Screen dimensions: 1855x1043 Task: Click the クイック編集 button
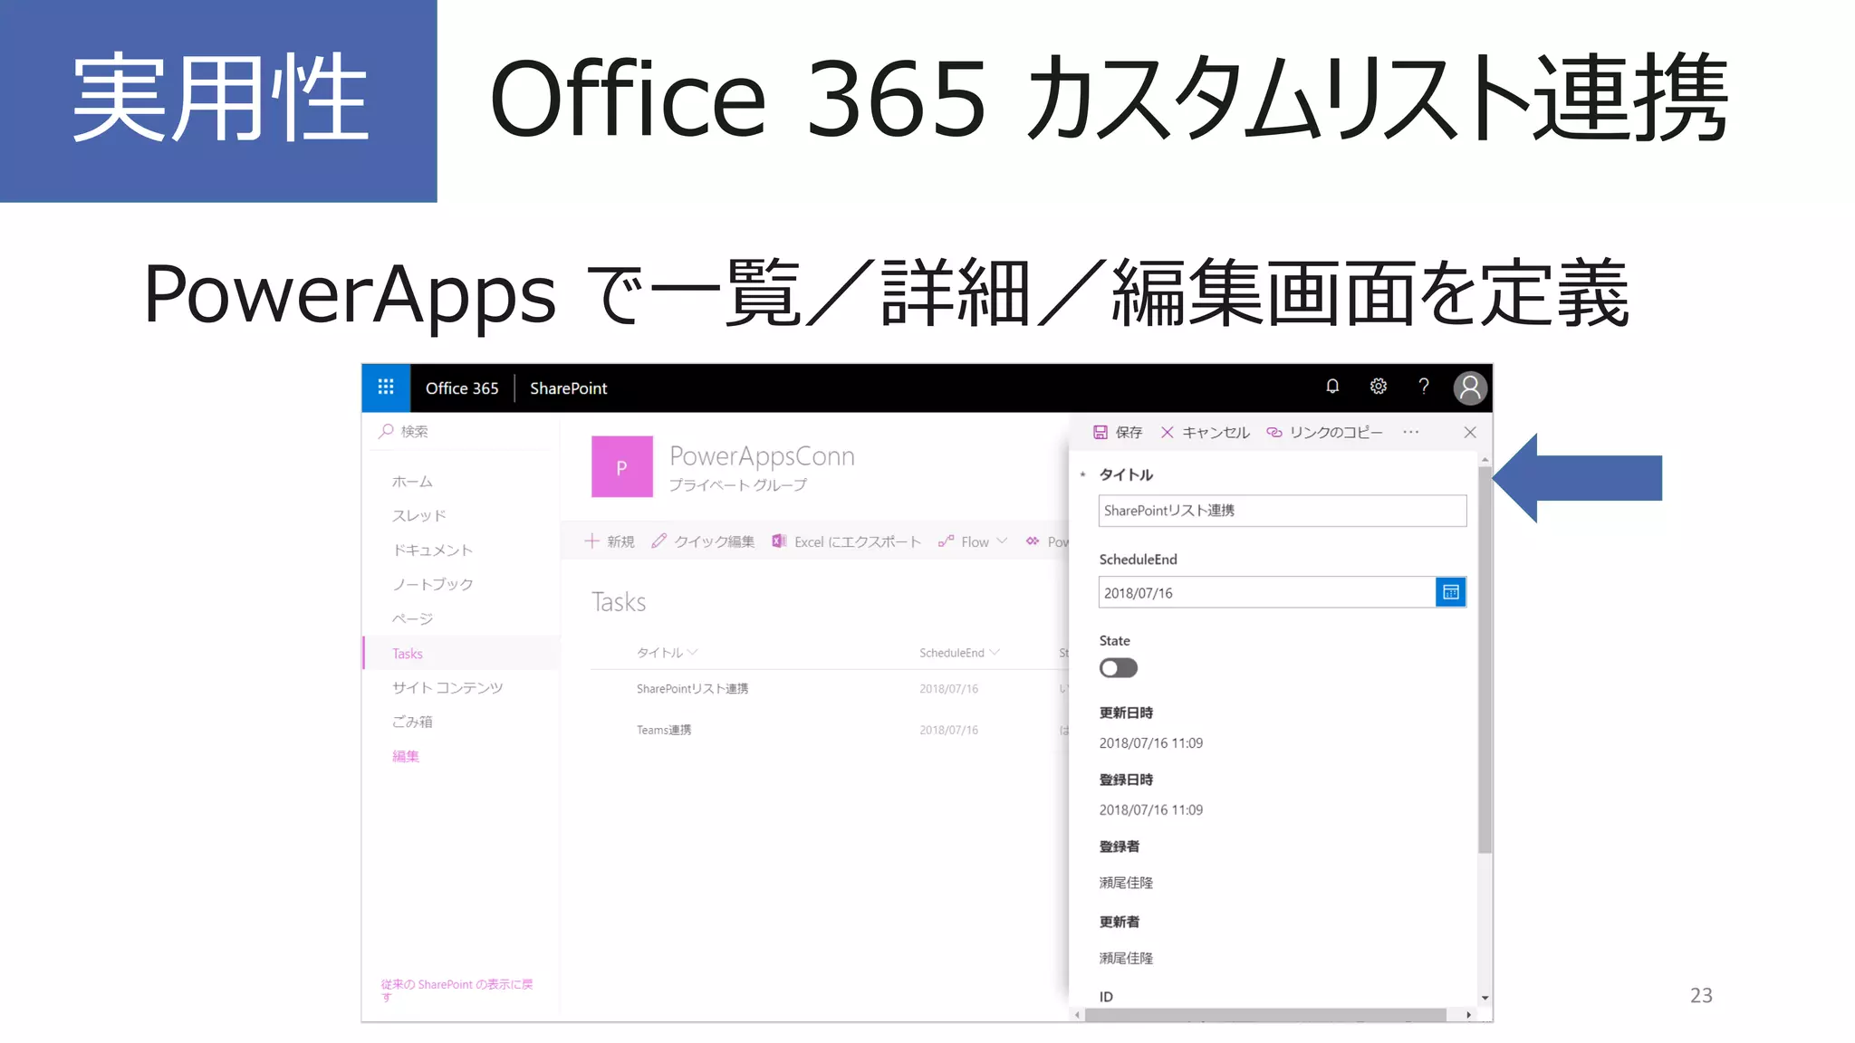tap(703, 541)
